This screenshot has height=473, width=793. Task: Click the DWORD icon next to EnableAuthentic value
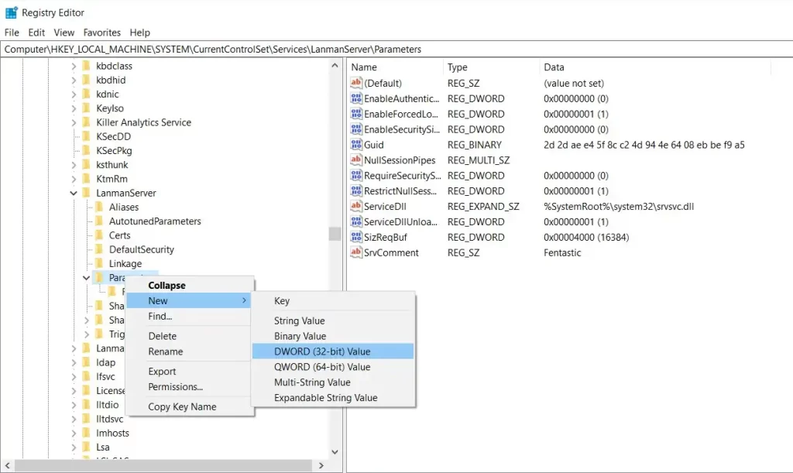(x=356, y=98)
